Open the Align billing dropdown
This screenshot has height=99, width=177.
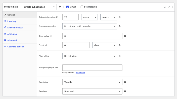coord(90,56)
